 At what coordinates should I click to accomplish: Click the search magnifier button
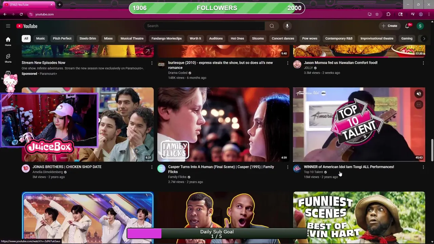click(272, 26)
